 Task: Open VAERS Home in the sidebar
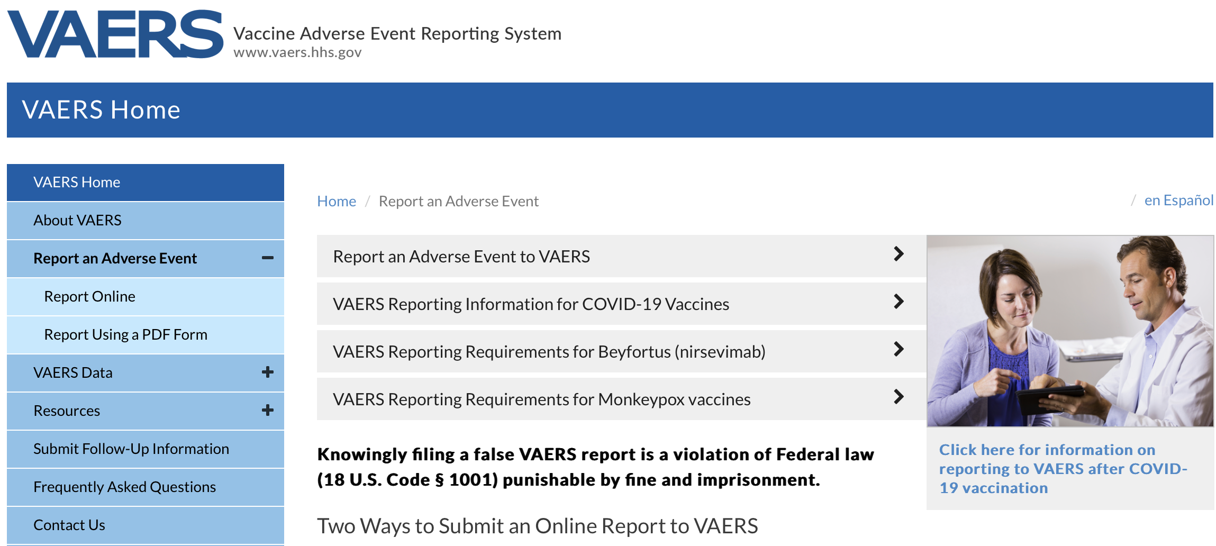(146, 183)
